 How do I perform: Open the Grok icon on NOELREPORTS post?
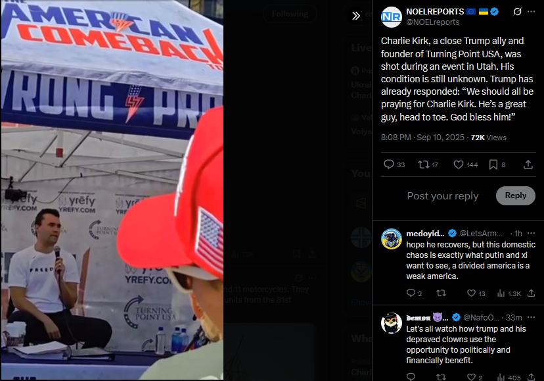[517, 12]
